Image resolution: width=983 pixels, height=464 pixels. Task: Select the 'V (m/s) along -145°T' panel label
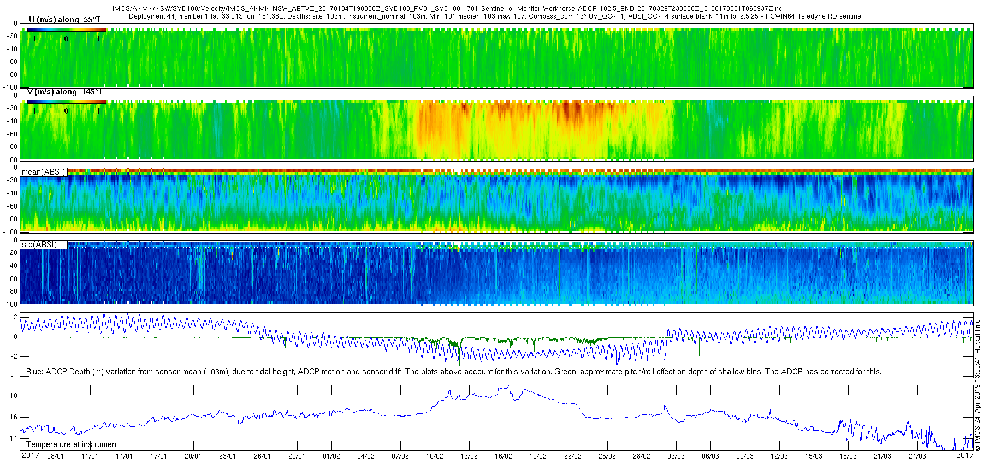(x=64, y=92)
